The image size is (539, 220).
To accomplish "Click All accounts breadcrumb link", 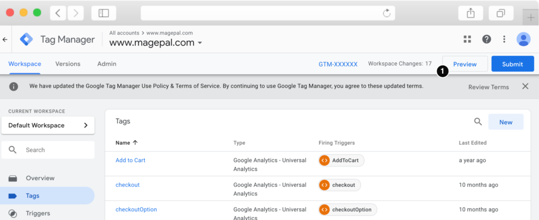I will click(124, 33).
